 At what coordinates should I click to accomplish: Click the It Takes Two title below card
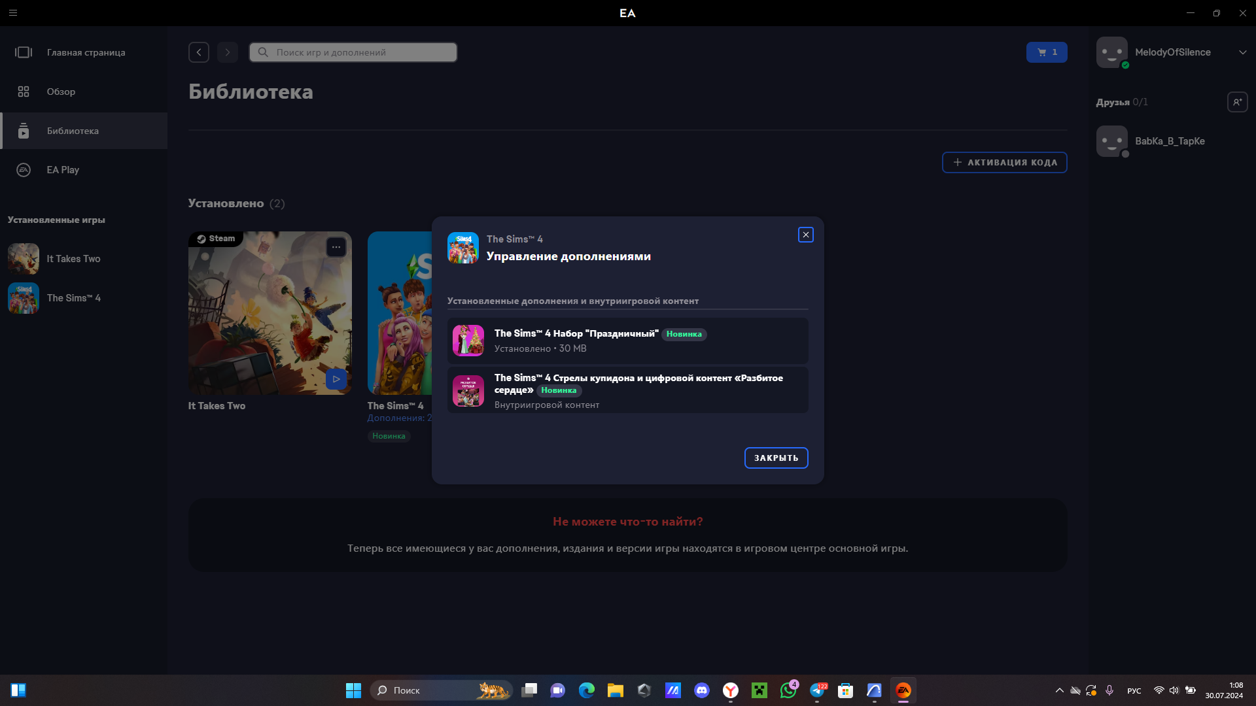click(x=217, y=406)
